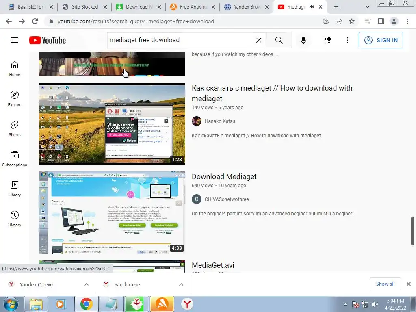Bookmark this page with the star
This screenshot has height=312, width=416.
[352, 21]
